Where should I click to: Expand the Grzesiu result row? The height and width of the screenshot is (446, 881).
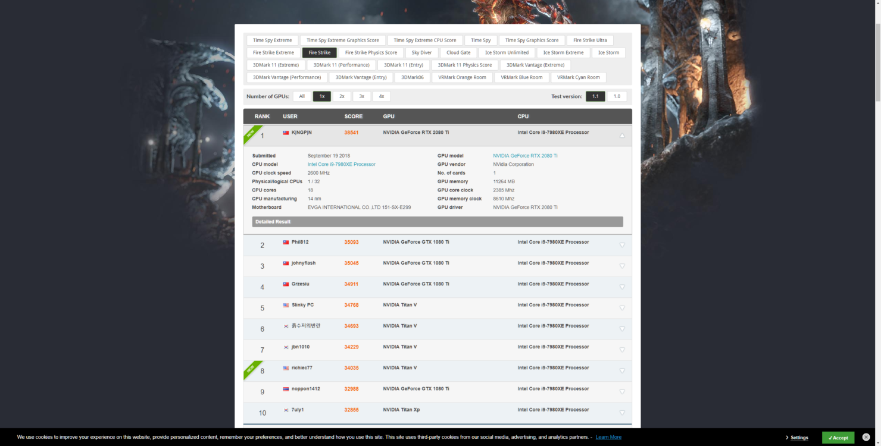622,287
